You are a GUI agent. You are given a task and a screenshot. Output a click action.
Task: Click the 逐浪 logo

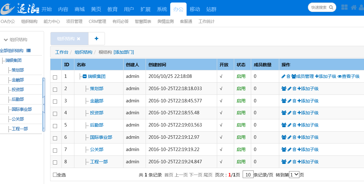[20, 9]
